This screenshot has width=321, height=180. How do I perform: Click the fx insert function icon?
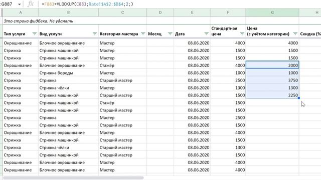tap(30, 4)
